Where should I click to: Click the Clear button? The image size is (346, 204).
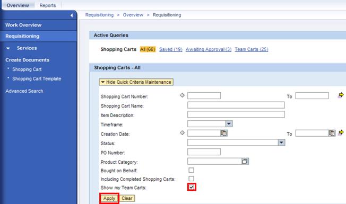click(x=127, y=198)
